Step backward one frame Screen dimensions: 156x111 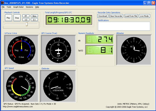click(x=26, y=20)
